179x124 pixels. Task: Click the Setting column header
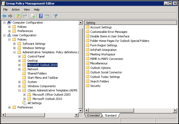point(131,23)
